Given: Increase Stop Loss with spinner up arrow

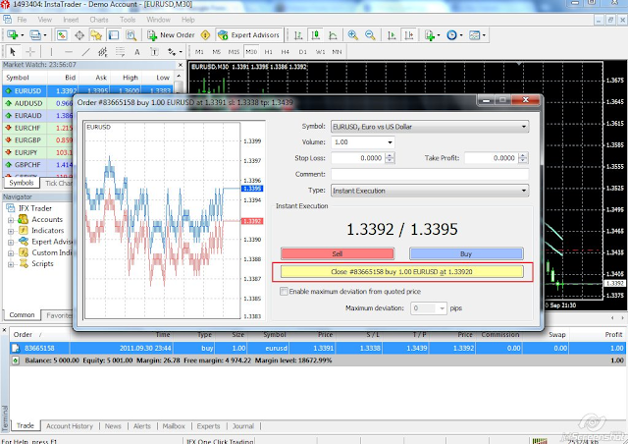Looking at the screenshot, I should [390, 155].
